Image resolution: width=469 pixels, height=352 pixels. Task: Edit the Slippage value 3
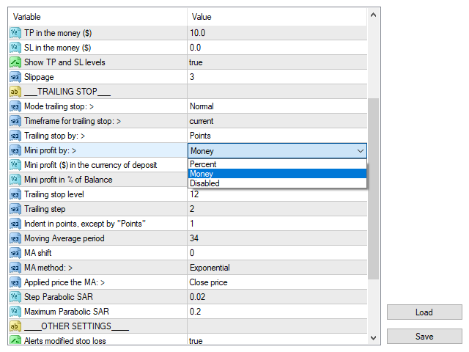[x=277, y=77]
